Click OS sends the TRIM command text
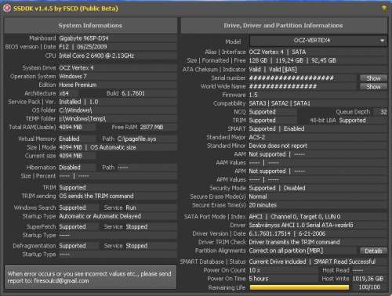Viewport: 392px width, 296px height. 96,196
